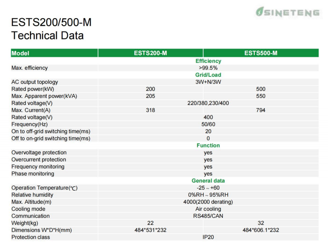
Task: Select the ESTS200-M column header
Action: 150,53
